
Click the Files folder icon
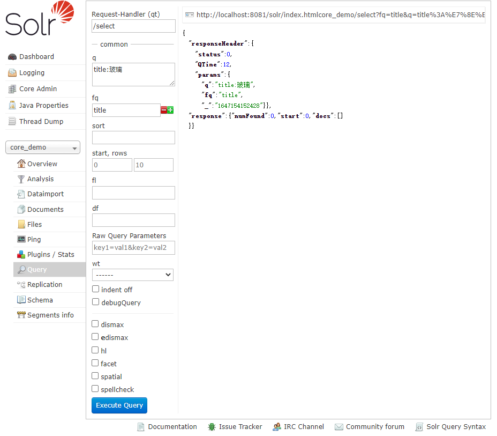(21, 224)
